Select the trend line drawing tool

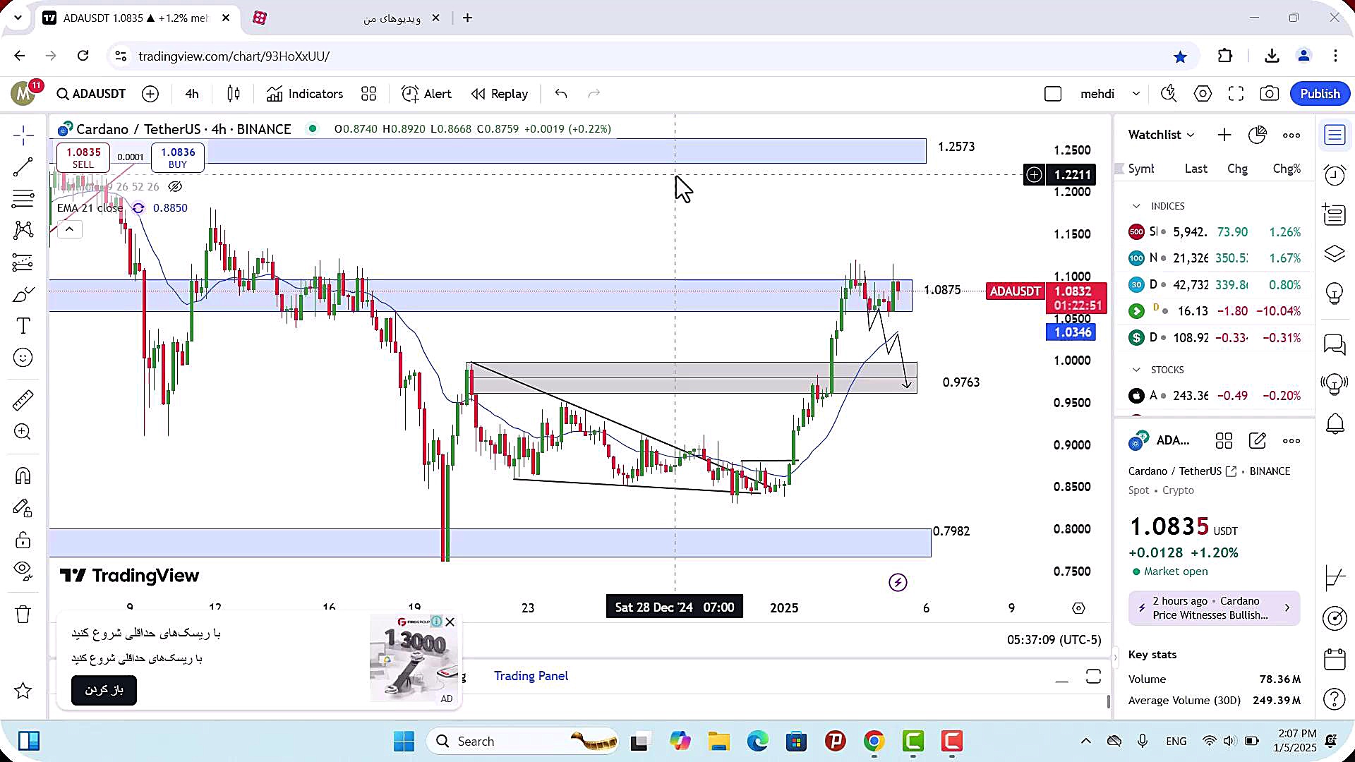click(23, 167)
